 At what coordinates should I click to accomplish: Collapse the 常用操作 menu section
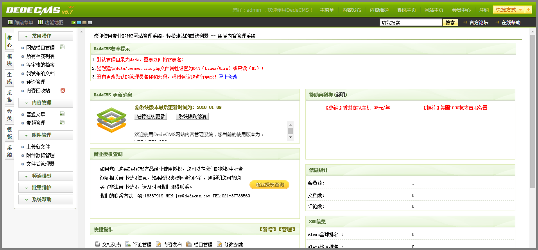45,36
